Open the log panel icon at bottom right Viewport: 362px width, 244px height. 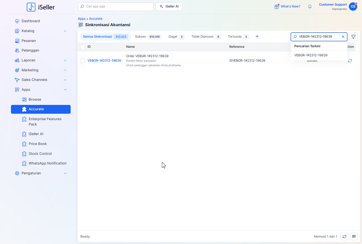[354, 237]
